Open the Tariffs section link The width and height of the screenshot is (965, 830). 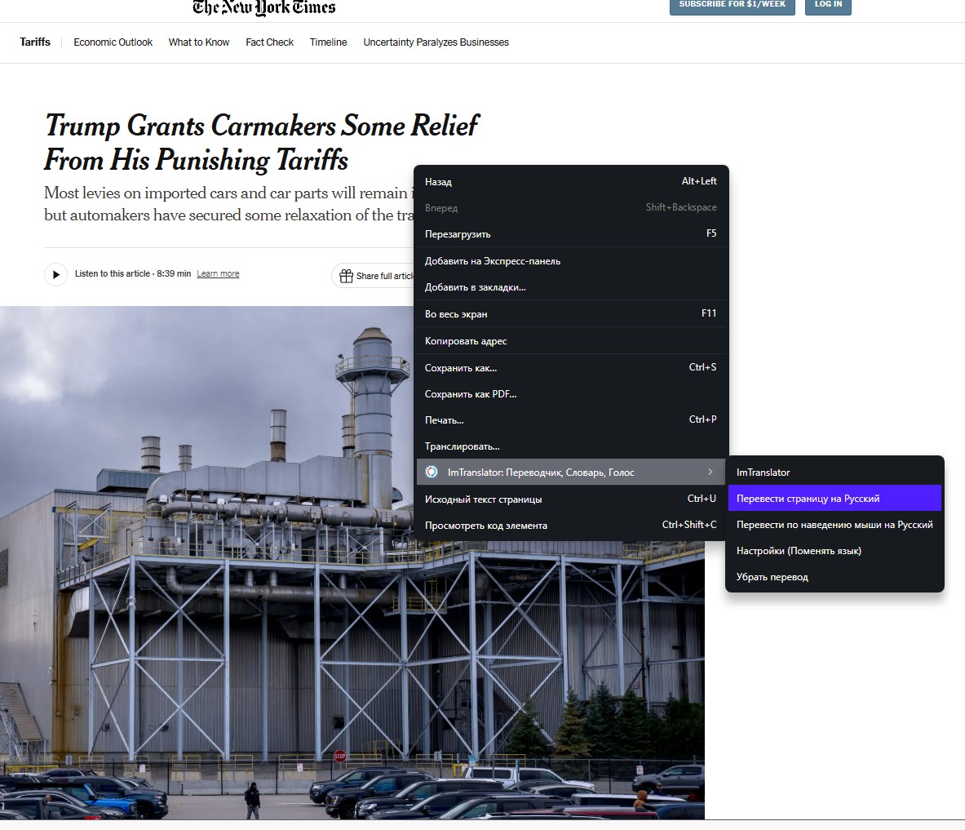35,42
